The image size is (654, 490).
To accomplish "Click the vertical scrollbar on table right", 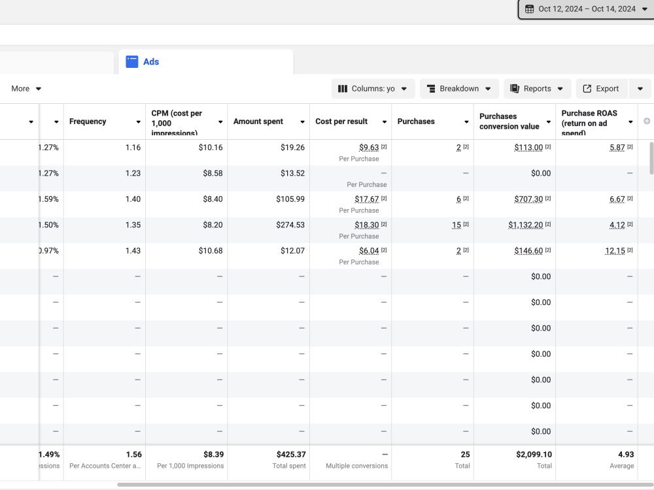I will (651, 158).
